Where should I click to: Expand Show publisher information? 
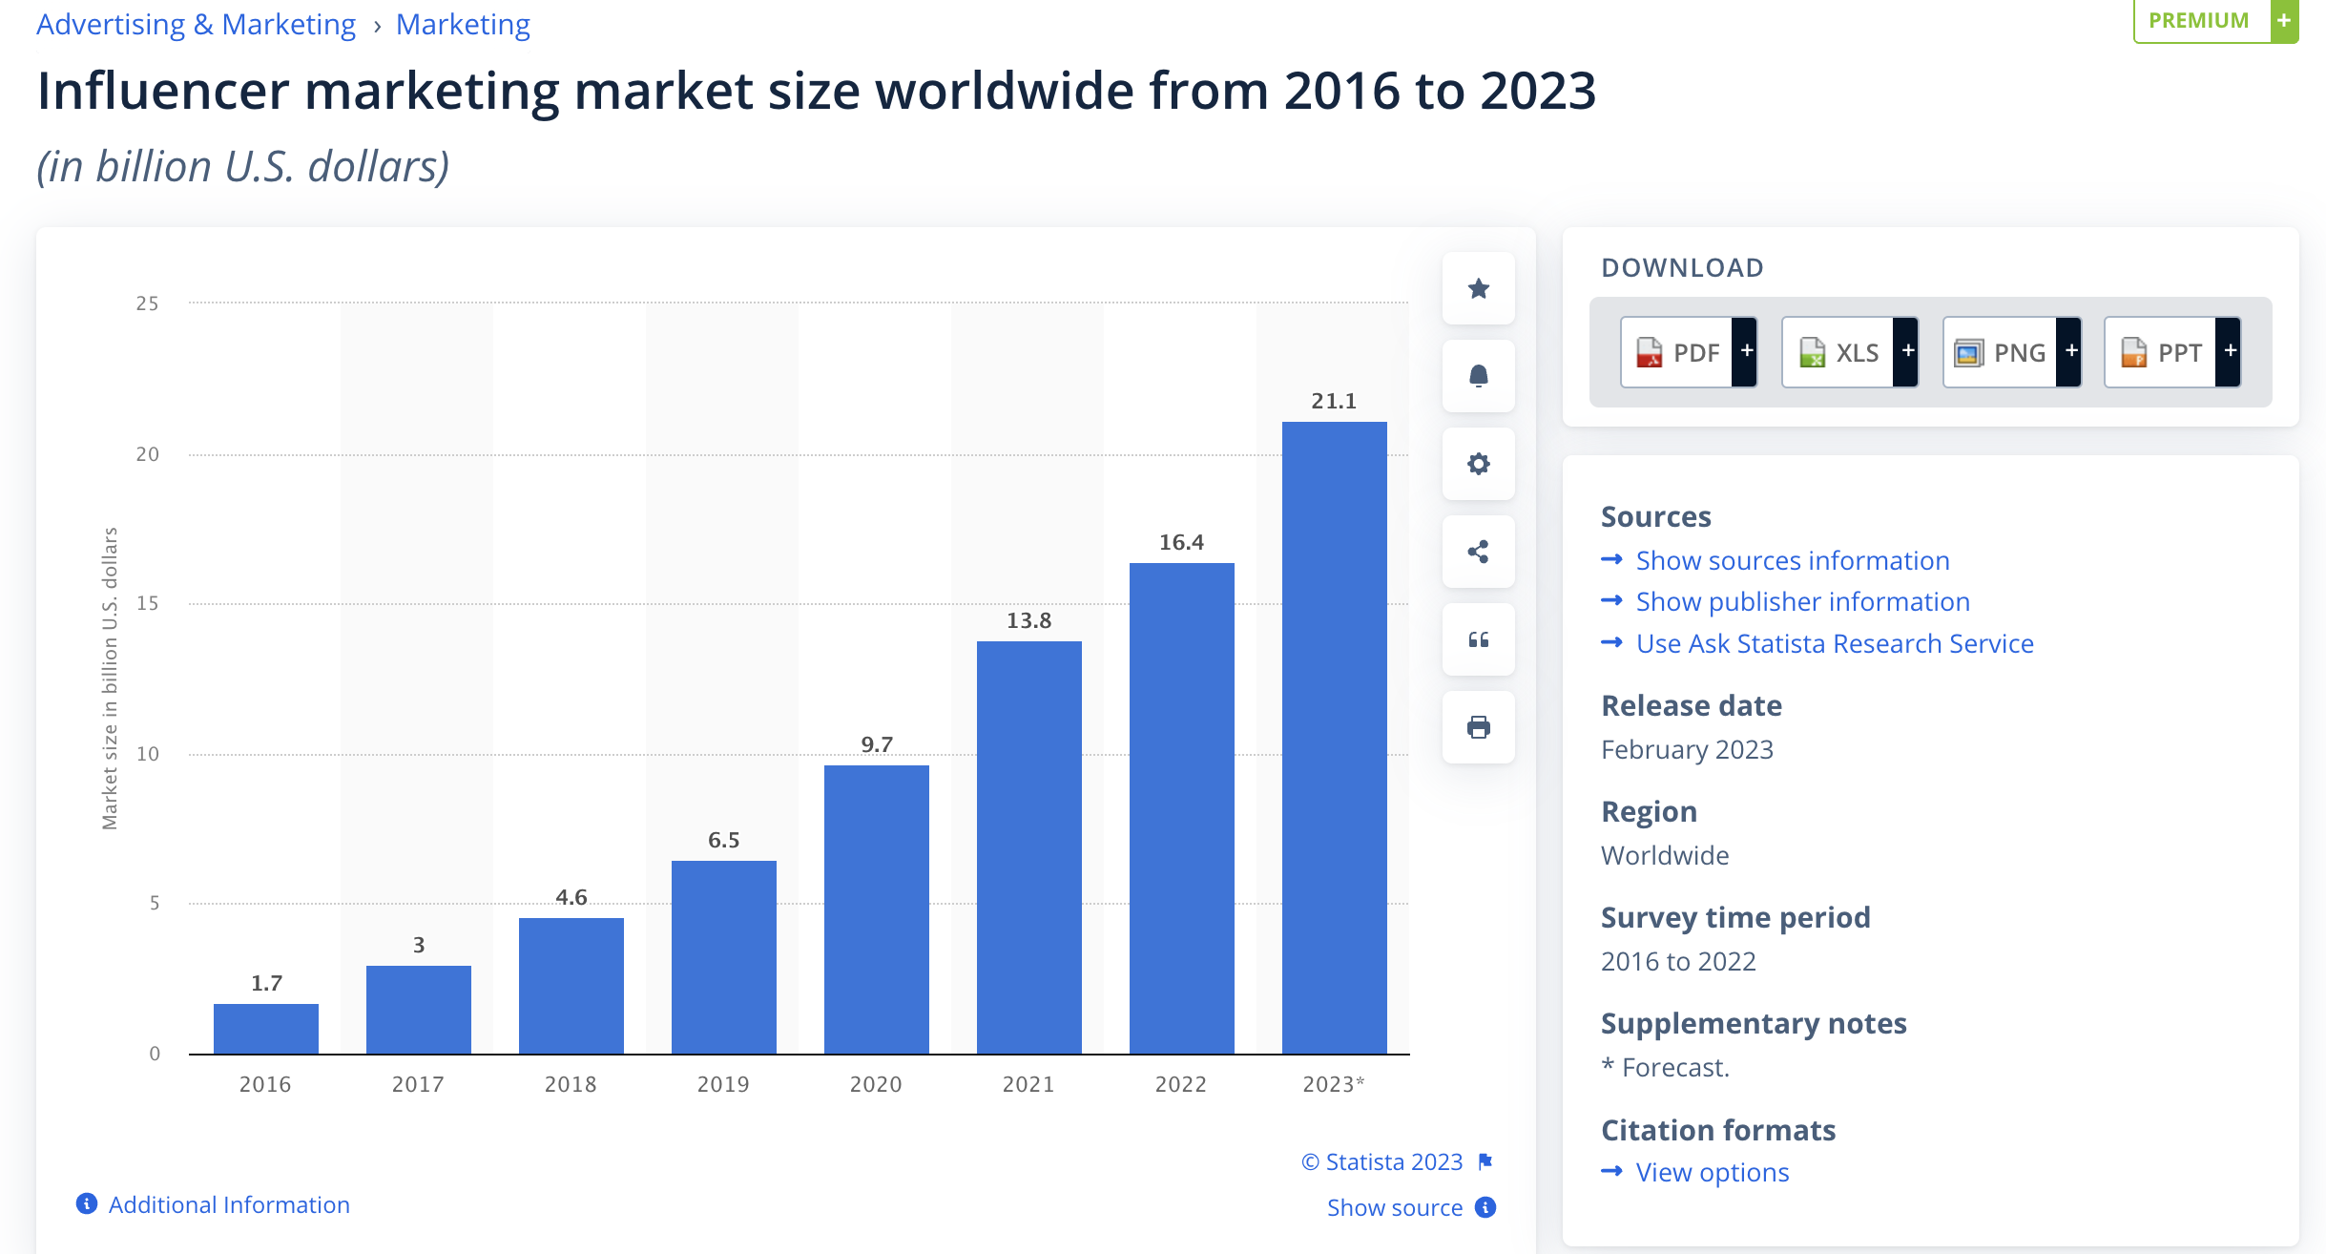(x=1802, y=601)
